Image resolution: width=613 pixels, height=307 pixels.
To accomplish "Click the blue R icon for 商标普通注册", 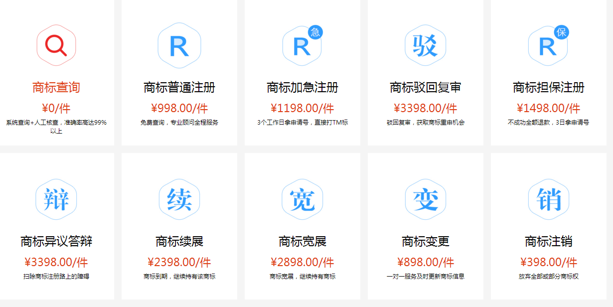I will 179,44.
